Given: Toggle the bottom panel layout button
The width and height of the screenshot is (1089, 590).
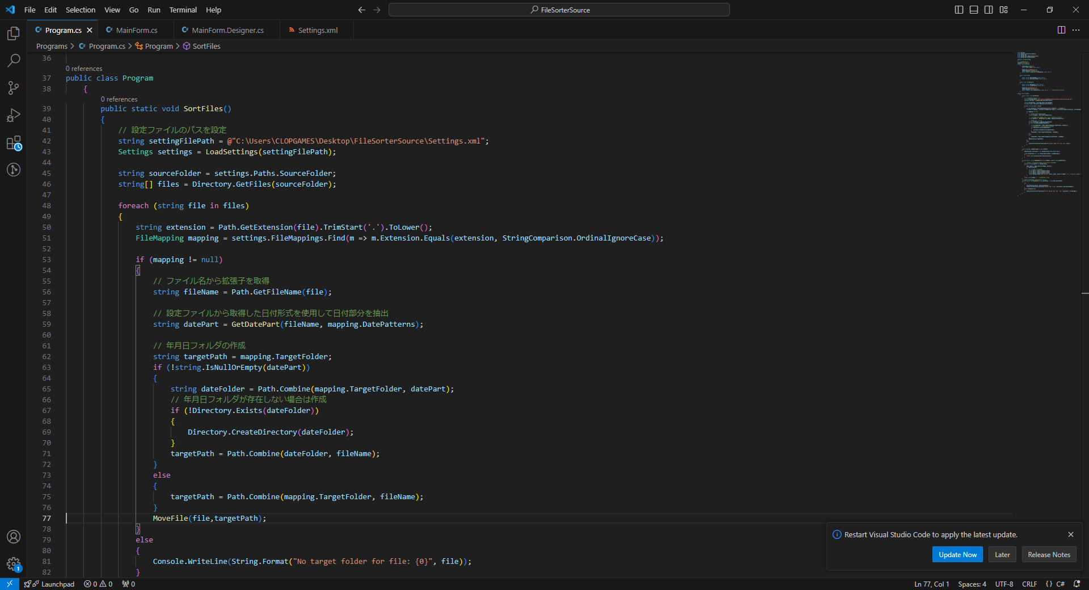Looking at the screenshot, I should (x=974, y=10).
